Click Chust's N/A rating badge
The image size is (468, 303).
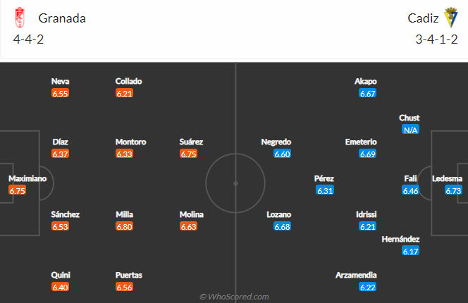411,130
